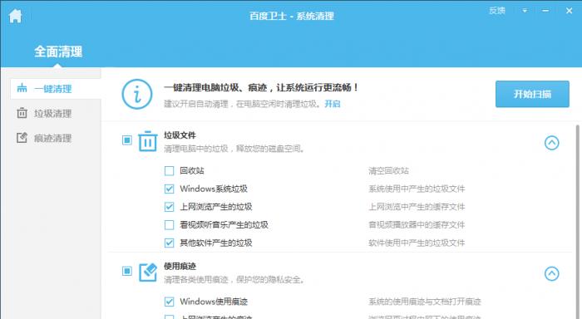The height and width of the screenshot is (319, 582).
Task: Click the broom icon beside 一键清理
Action: (22, 88)
